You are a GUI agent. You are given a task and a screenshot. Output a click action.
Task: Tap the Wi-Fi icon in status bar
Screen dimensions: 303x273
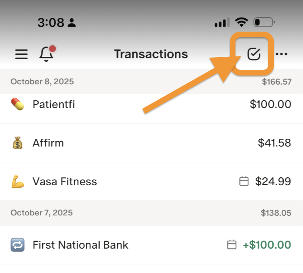pos(241,22)
